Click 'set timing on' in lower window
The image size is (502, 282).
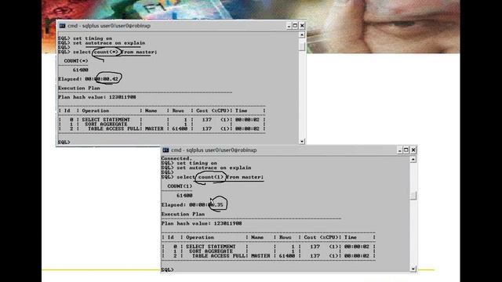click(x=197, y=163)
